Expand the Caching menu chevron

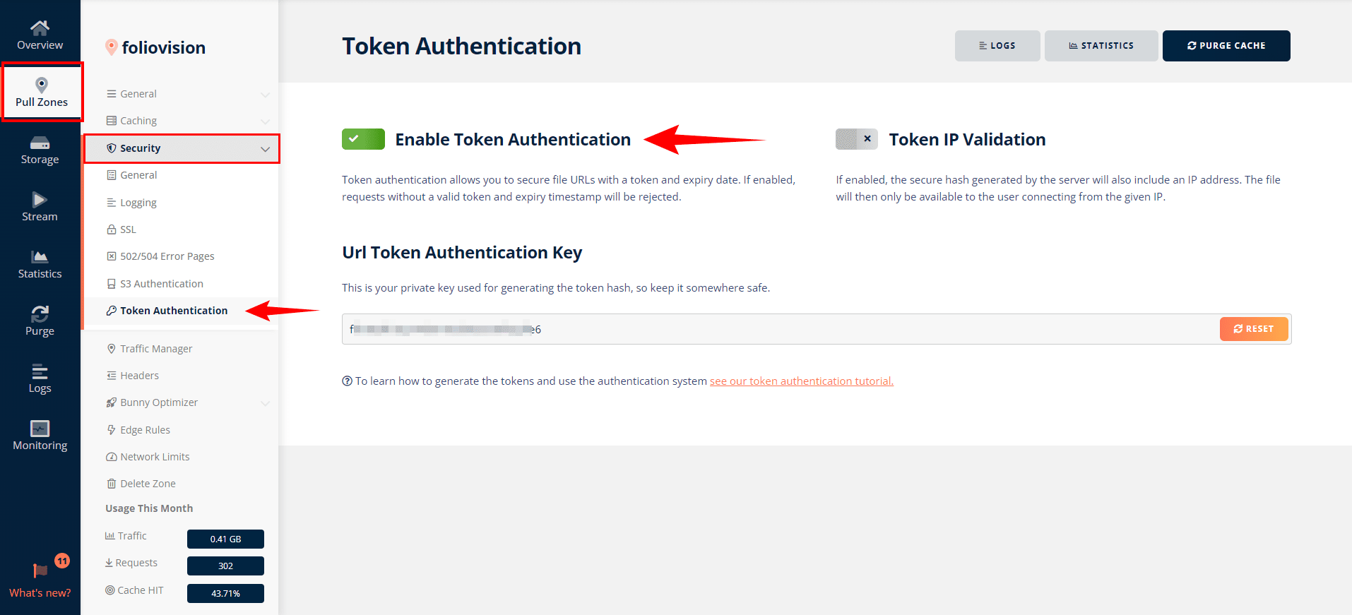pos(265,121)
